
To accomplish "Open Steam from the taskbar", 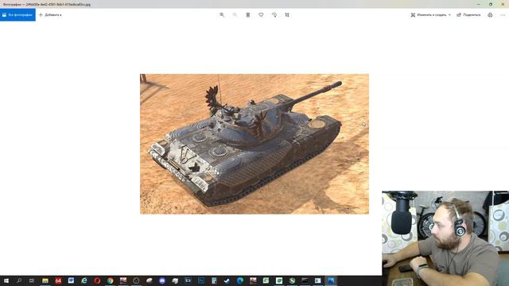I will [x=227, y=280].
